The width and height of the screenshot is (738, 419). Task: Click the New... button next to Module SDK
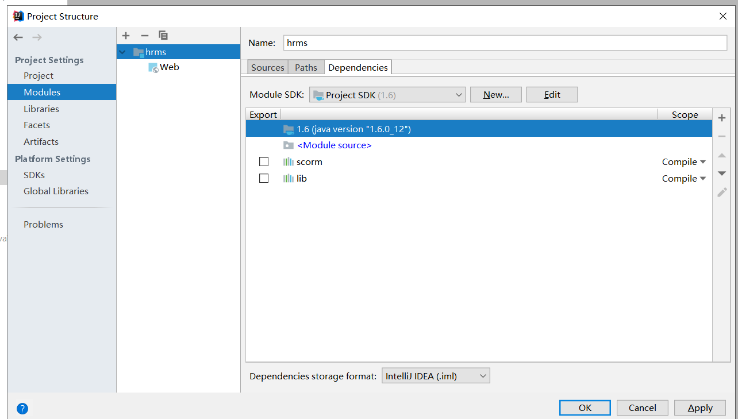pyautogui.click(x=495, y=94)
